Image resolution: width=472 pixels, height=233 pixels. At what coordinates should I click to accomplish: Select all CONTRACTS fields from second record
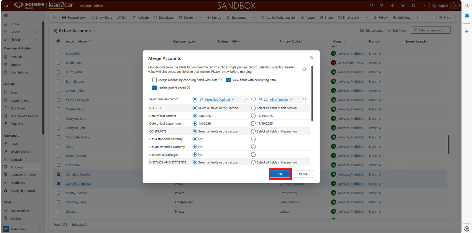point(253,131)
